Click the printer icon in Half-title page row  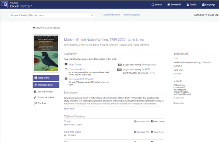[x=135, y=132]
